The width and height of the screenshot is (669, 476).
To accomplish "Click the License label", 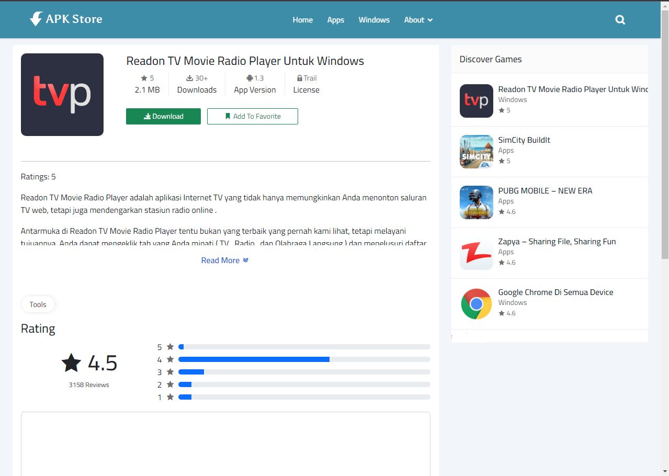I will tap(307, 90).
